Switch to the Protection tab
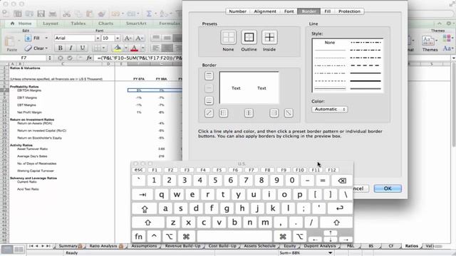The height and width of the screenshot is (256, 456). [349, 11]
